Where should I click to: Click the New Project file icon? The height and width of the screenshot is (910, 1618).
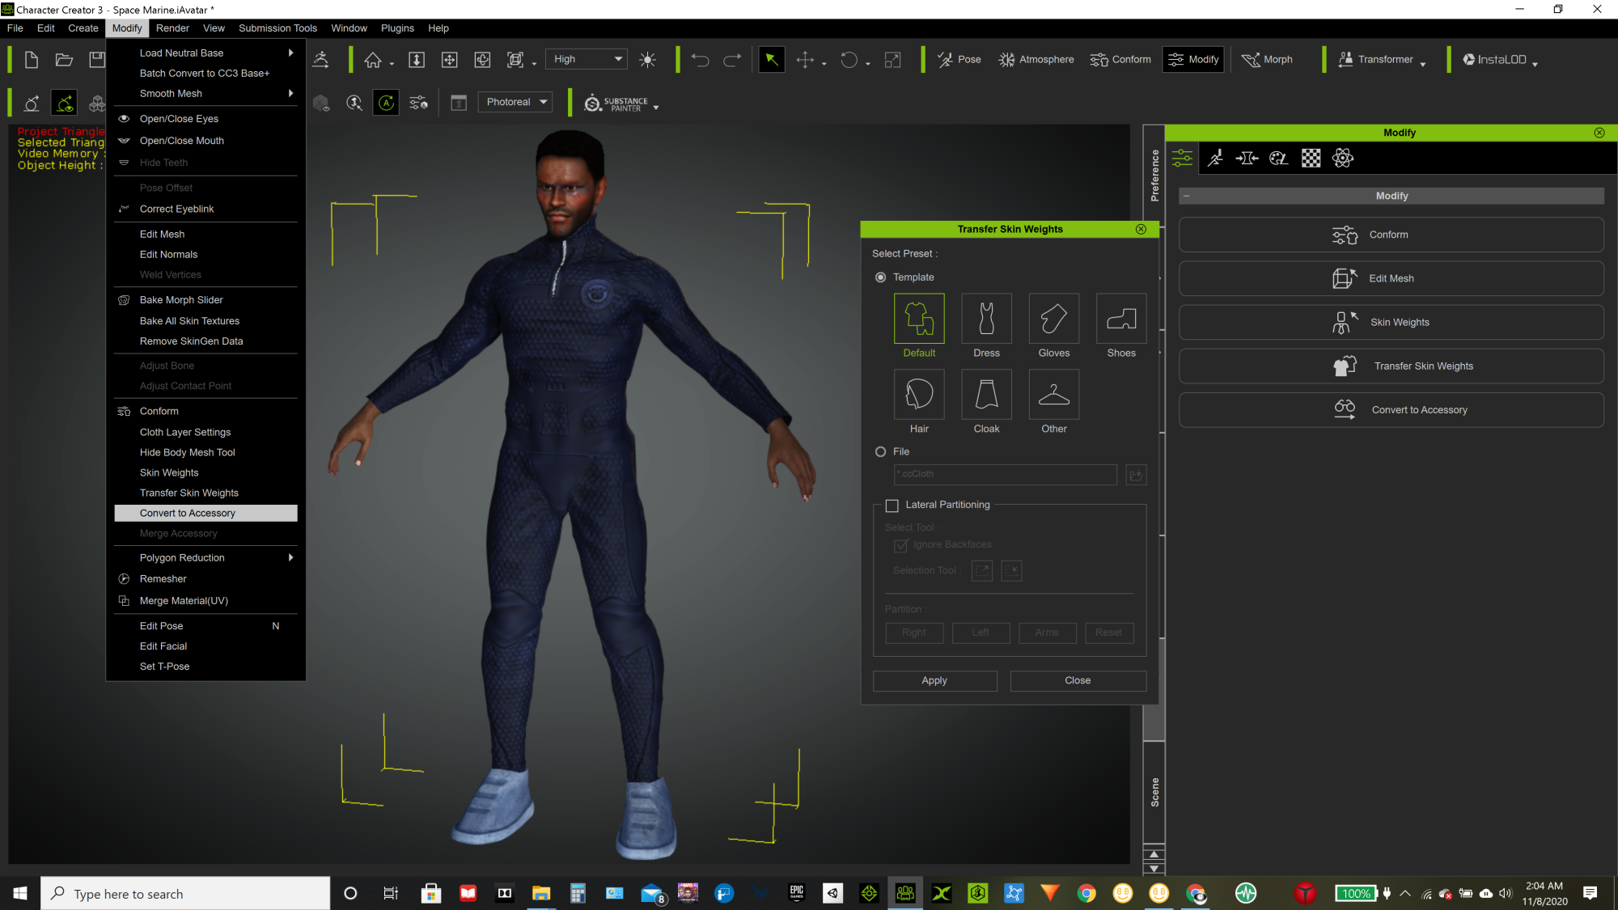32,60
